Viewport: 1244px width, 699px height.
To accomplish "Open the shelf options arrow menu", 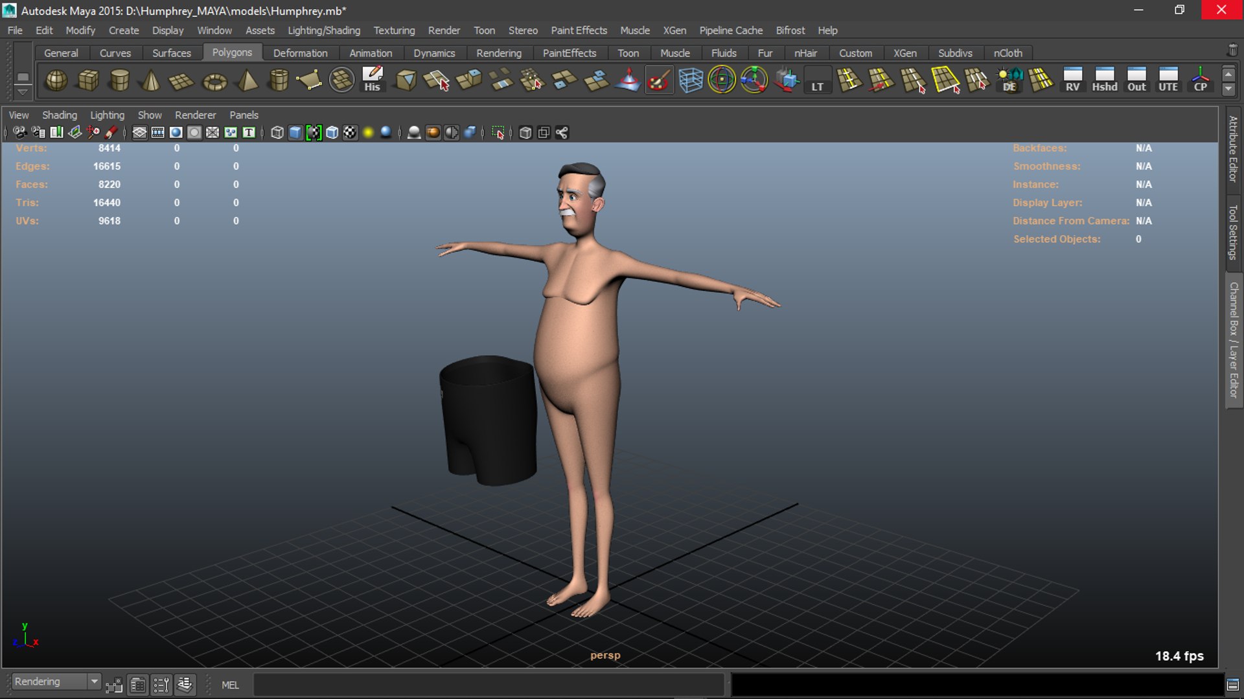I will click(x=23, y=91).
